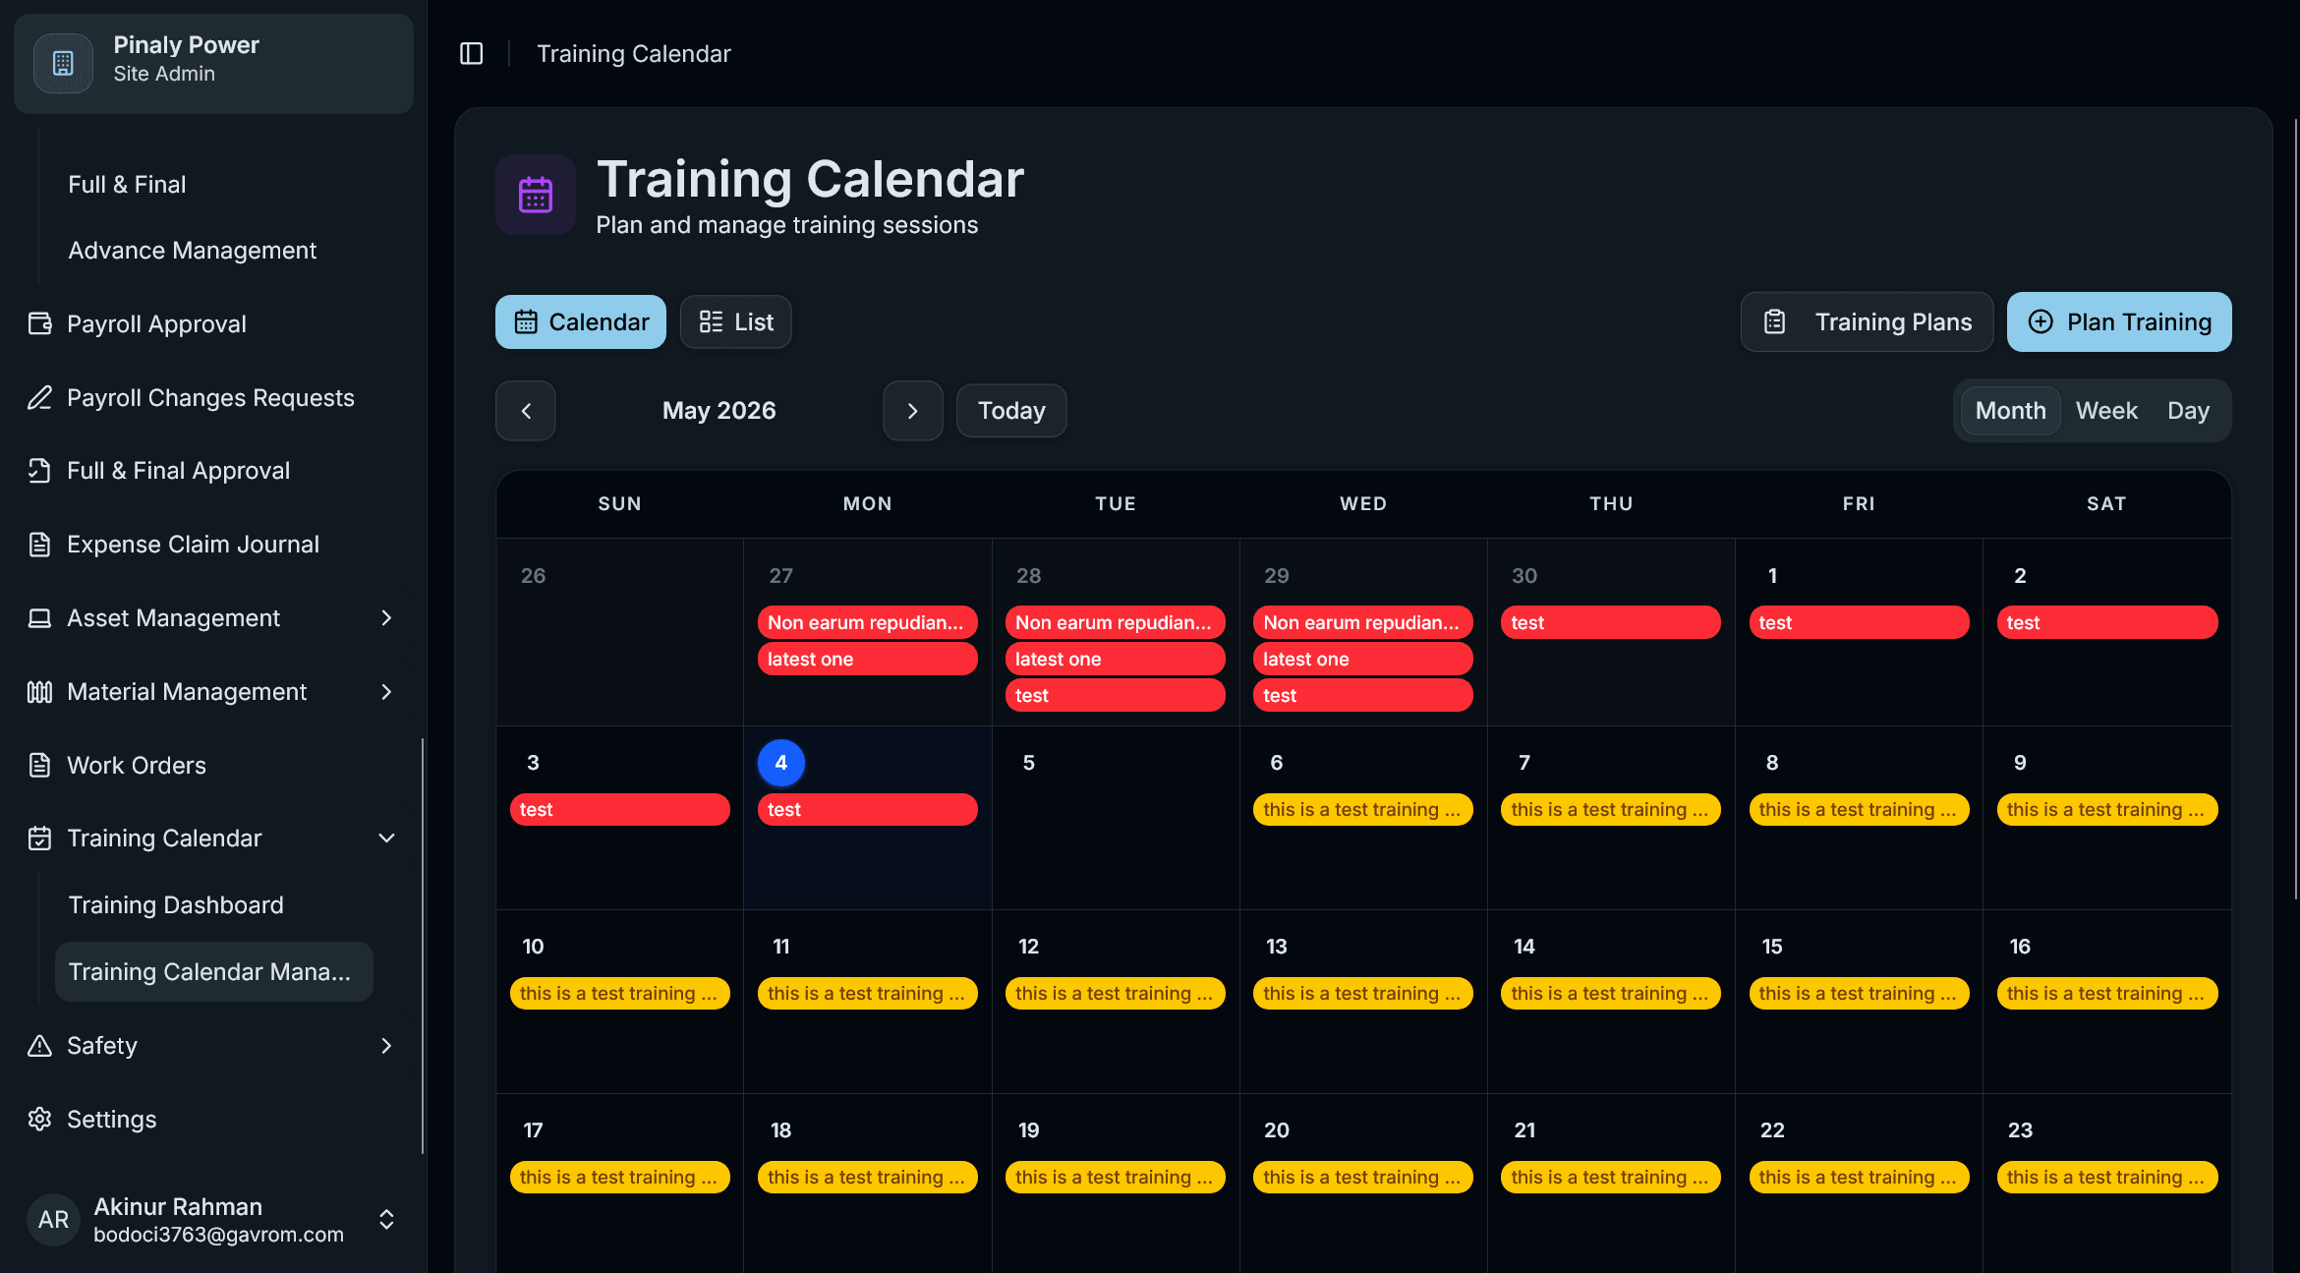
Task: Click date cell 5 on Tuesday
Action: tap(1115, 817)
